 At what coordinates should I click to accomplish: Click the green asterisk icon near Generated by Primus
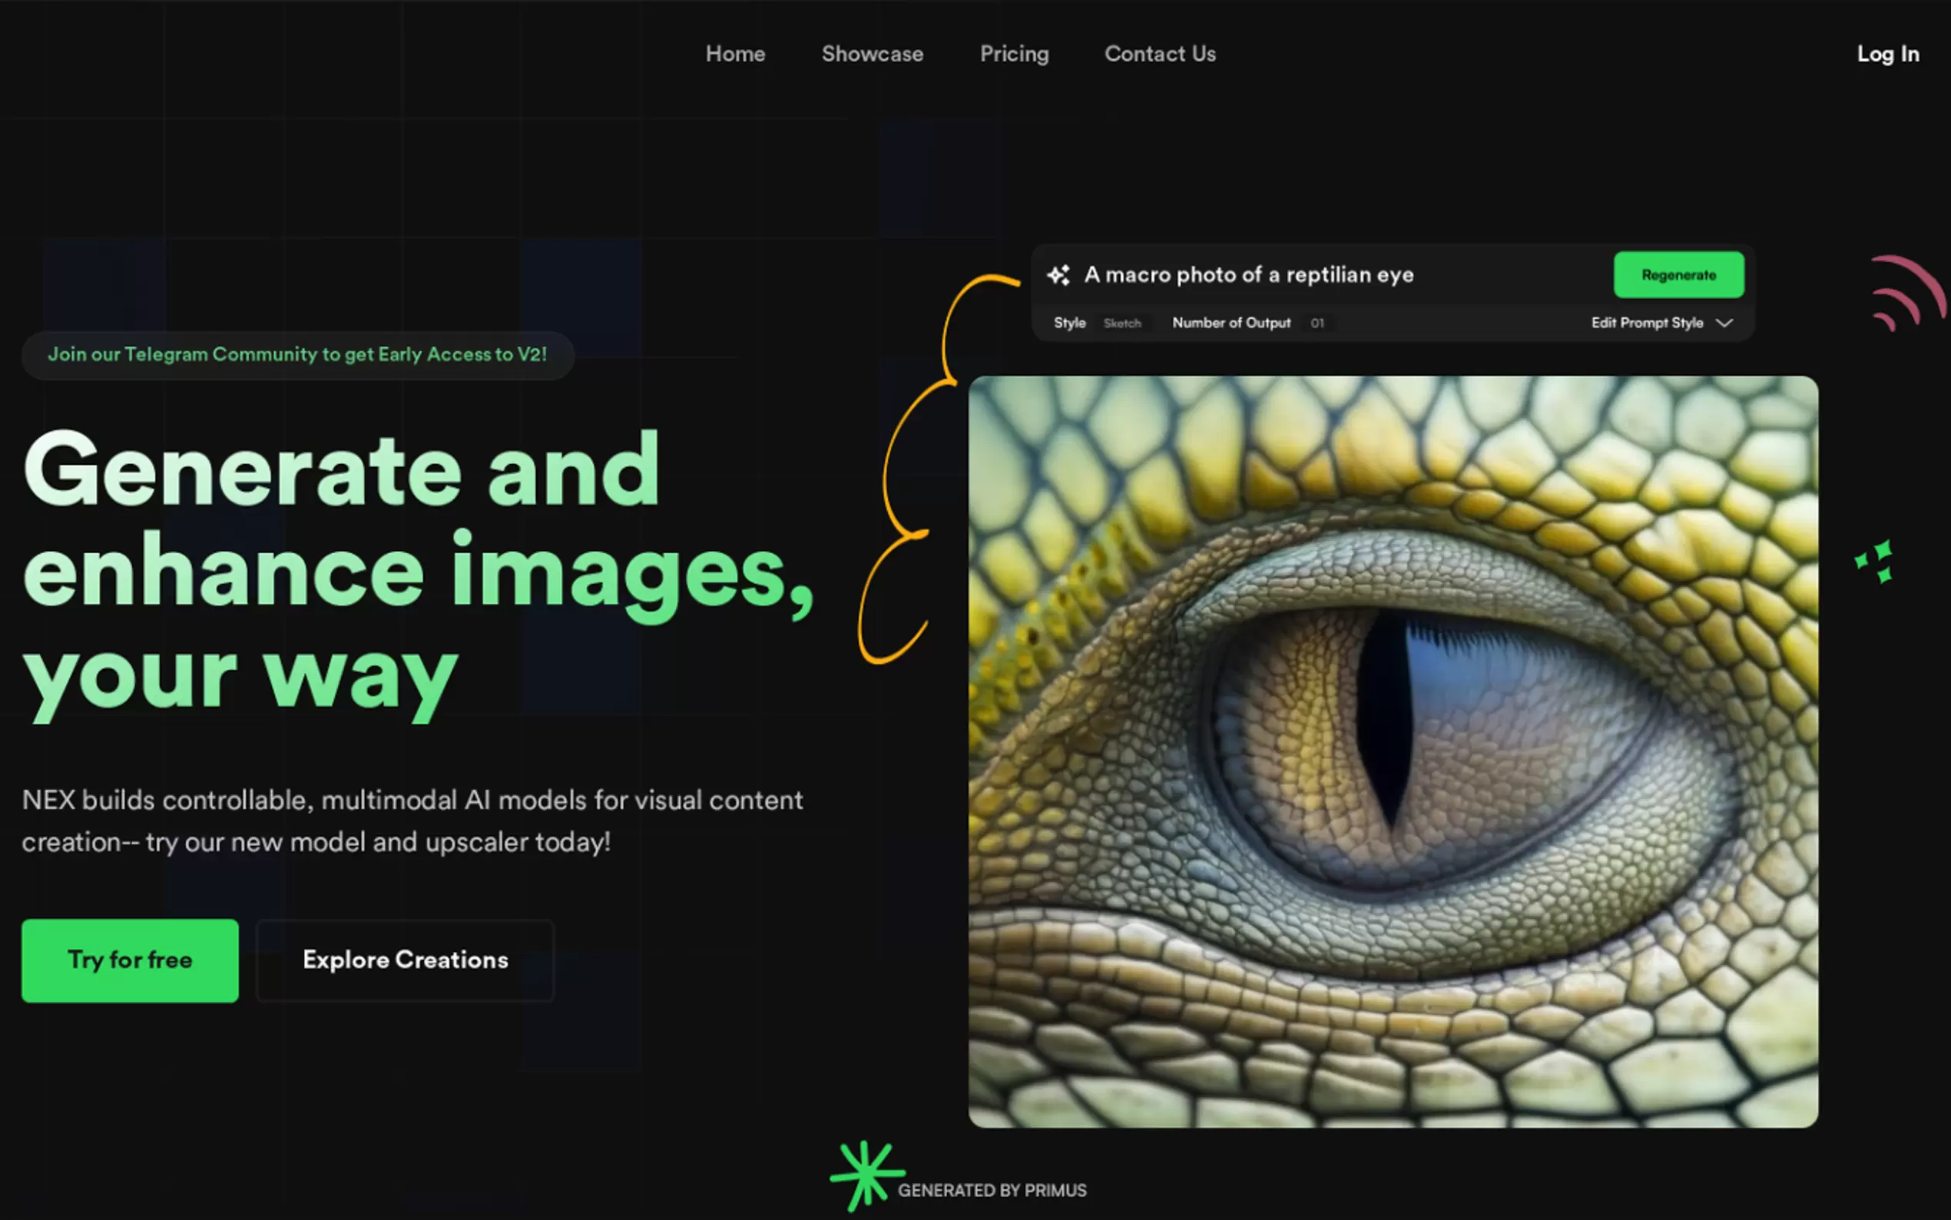[x=866, y=1174]
